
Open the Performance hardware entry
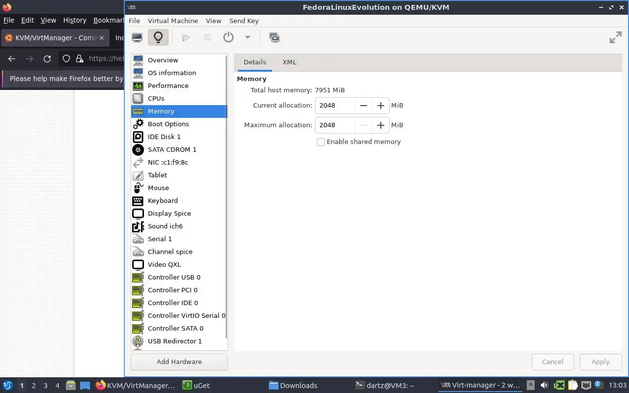coord(179,85)
